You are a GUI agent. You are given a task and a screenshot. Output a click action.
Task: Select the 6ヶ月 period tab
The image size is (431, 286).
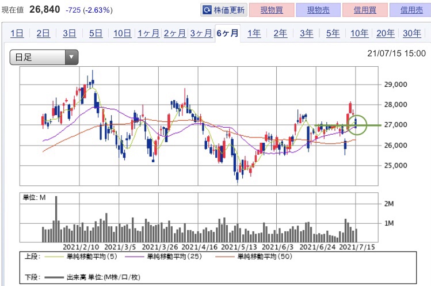coord(227,33)
